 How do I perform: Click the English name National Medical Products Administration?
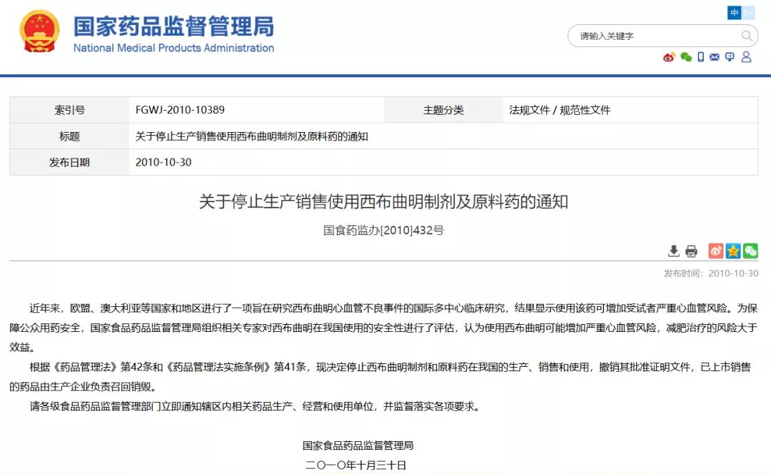pos(173,48)
